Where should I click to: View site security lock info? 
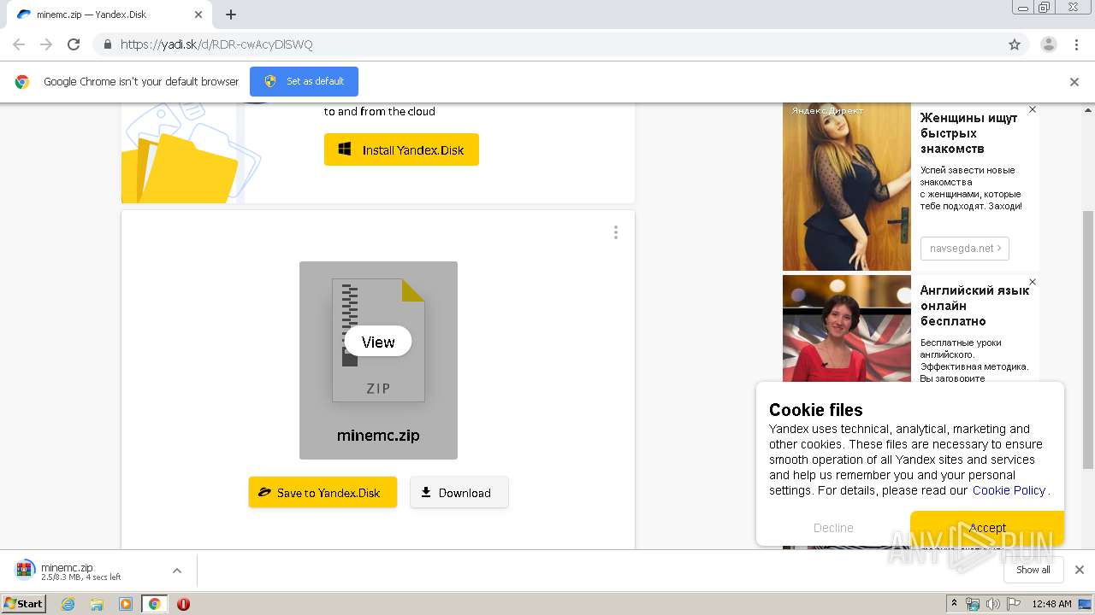[107, 44]
